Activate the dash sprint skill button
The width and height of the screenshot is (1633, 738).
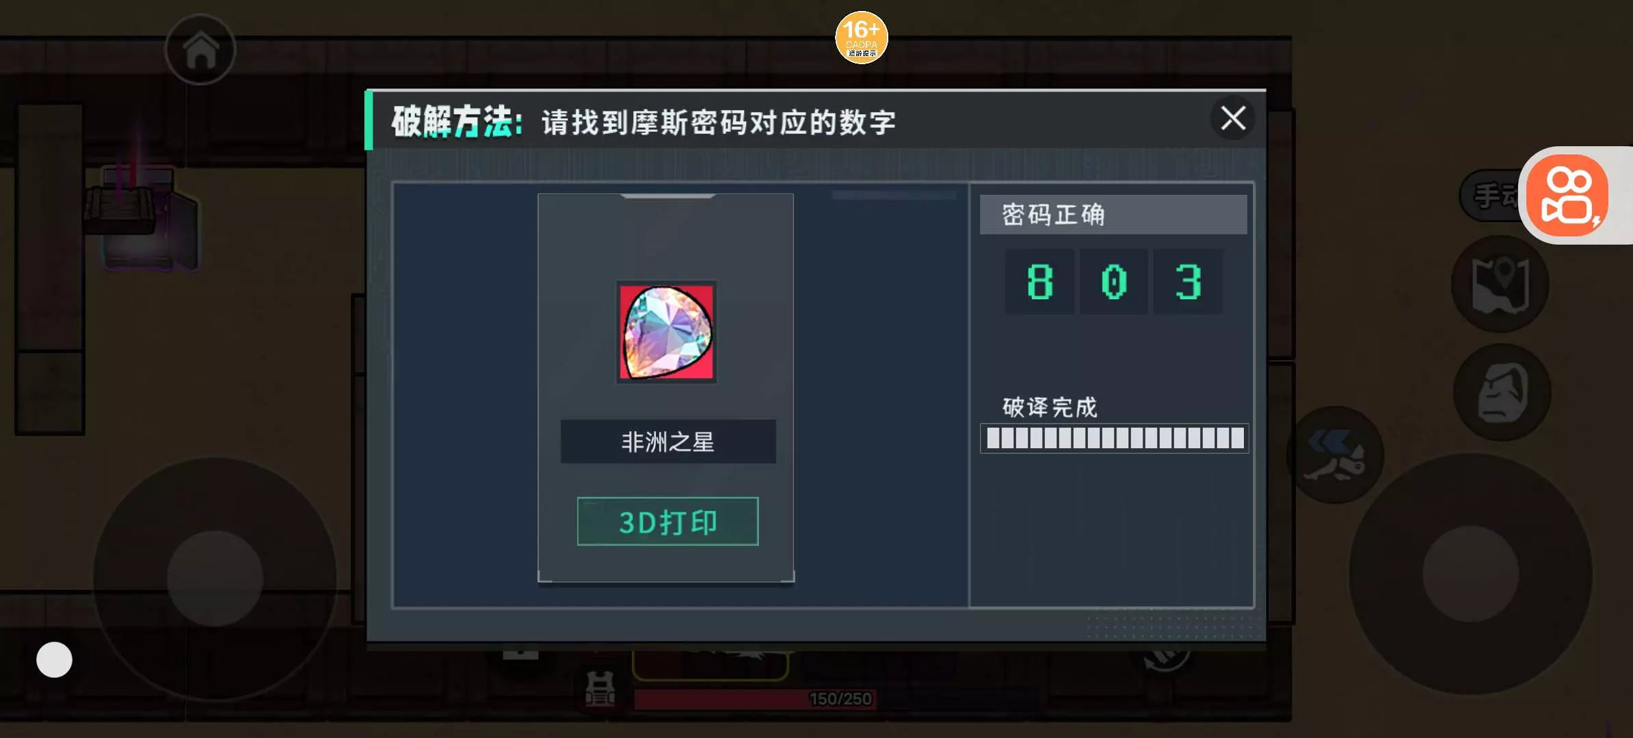tap(1336, 455)
